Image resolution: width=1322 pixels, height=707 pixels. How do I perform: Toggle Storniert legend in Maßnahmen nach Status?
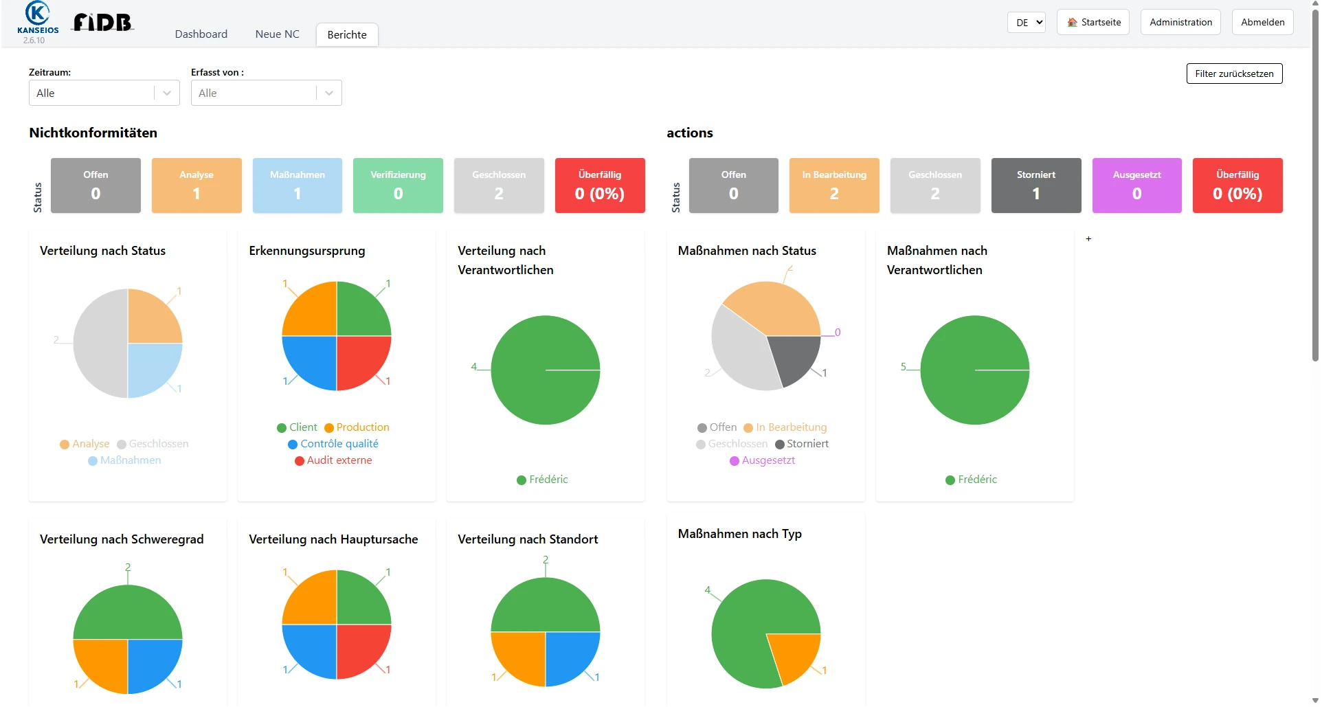tap(801, 444)
